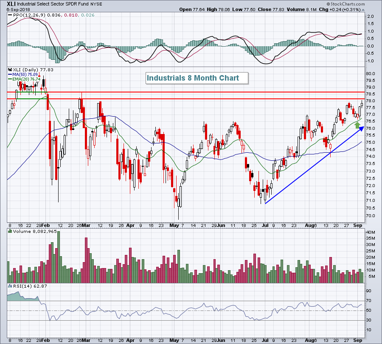The image size is (382, 344).
Task: Click the XLI ticker symbol in header
Action: (x=11, y=4)
